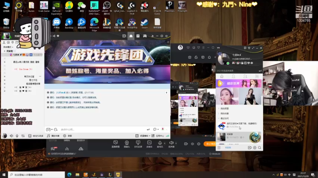Open the groups tab in YY main panel
The image size is (318, 178).
pos(245,76)
